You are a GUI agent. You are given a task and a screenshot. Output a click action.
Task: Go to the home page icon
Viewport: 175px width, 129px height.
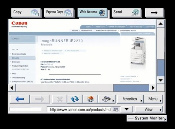(x=90, y=99)
